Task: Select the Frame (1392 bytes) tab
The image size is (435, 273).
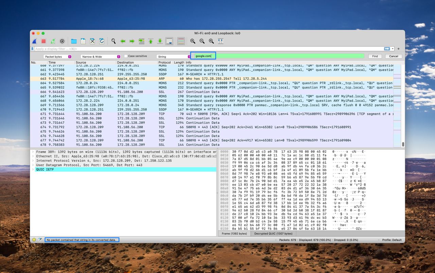Action: [234, 234]
